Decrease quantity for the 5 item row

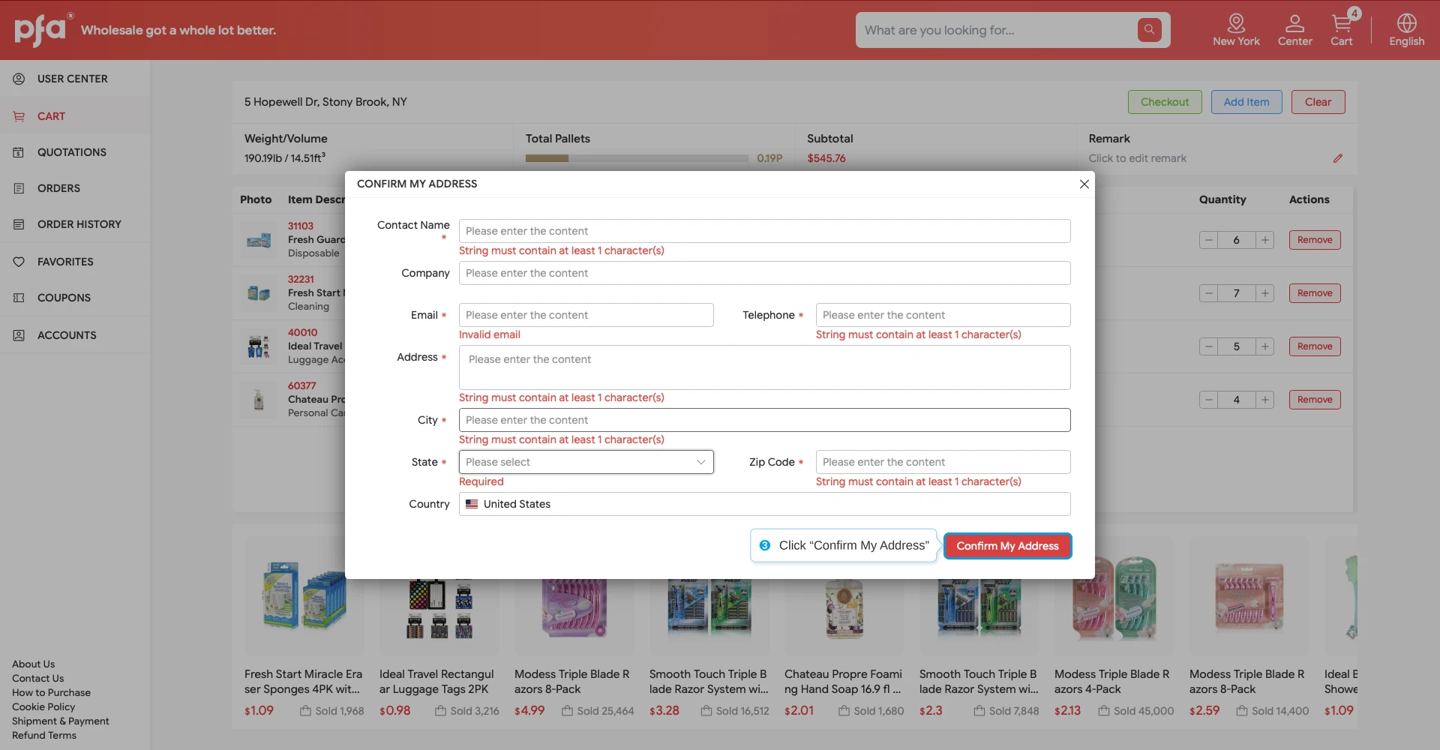click(1208, 346)
